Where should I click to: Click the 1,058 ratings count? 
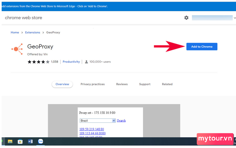coord(55,62)
